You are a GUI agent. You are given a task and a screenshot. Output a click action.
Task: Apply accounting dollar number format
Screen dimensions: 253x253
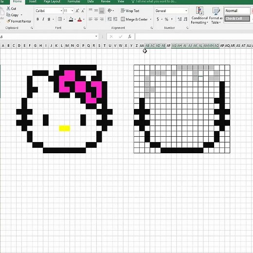point(158,19)
